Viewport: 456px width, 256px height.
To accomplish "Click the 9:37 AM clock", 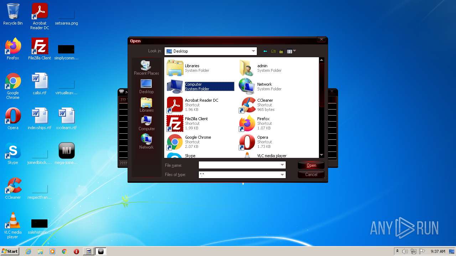I will [438, 251].
